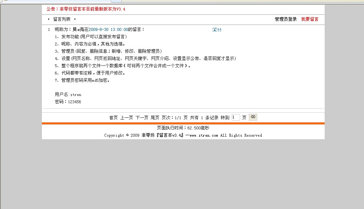Click line 4、设置(网页名称
The image size is (364, 209).
(x=145, y=58)
